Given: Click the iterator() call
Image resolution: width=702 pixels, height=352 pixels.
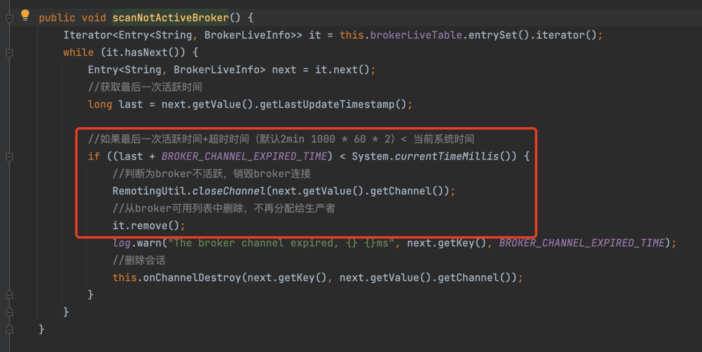Looking at the screenshot, I should [566, 35].
